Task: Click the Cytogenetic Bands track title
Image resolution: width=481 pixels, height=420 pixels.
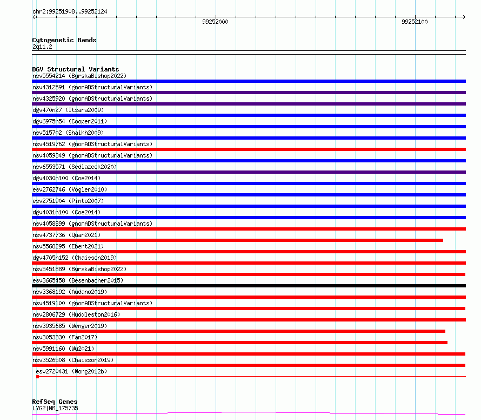Action: click(x=64, y=40)
